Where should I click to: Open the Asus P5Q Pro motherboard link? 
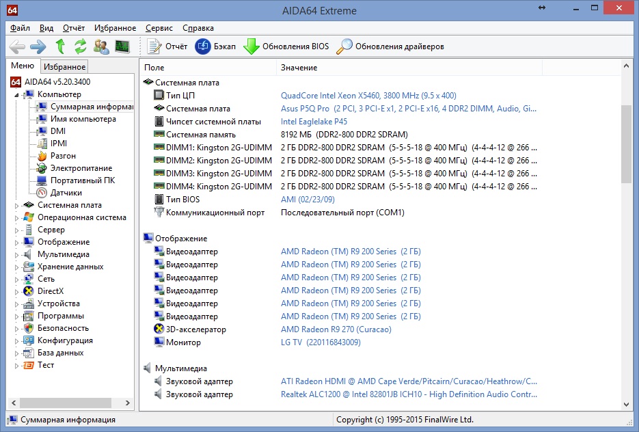tap(408, 109)
